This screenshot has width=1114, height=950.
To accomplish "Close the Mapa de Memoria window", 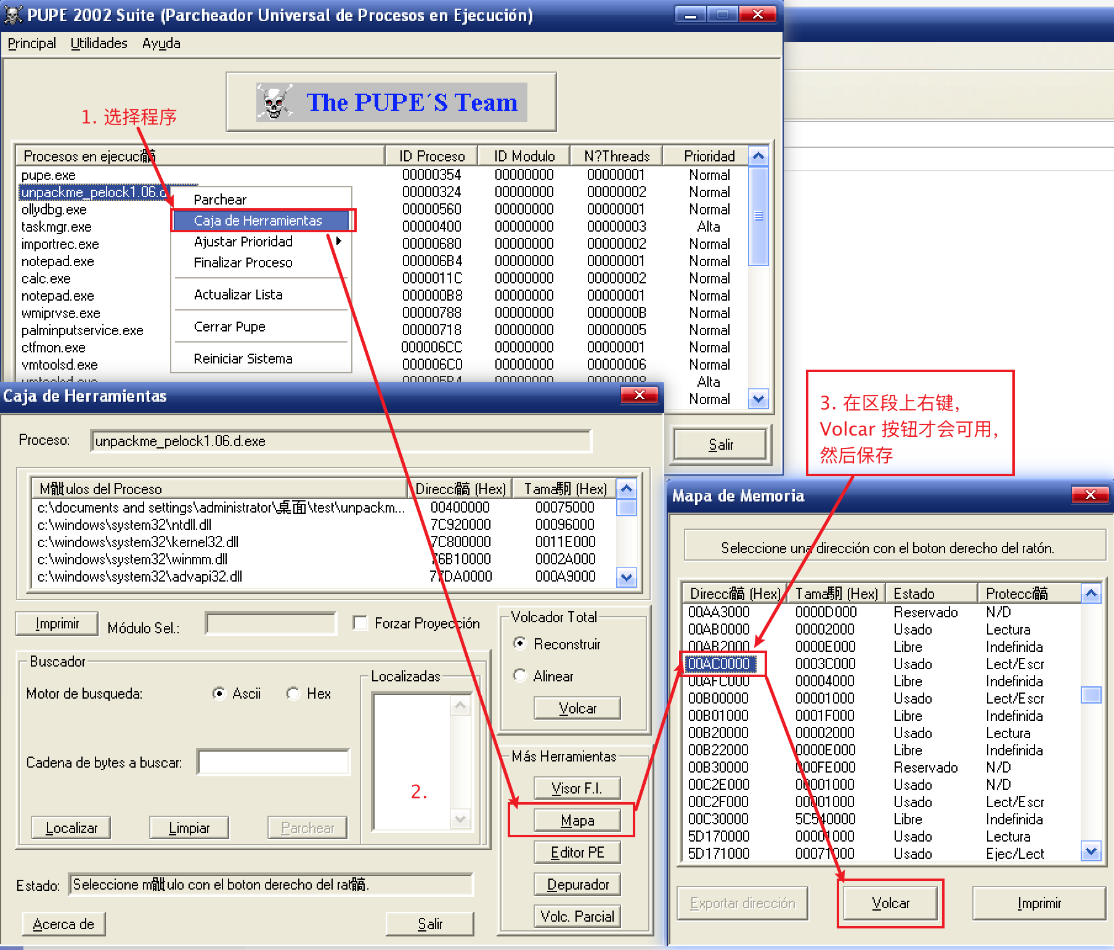I will click(1089, 495).
